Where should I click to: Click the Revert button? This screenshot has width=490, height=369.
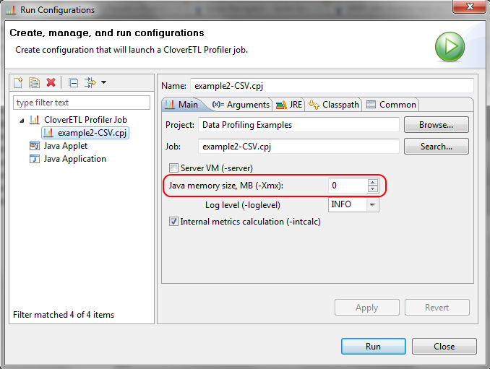coord(437,308)
